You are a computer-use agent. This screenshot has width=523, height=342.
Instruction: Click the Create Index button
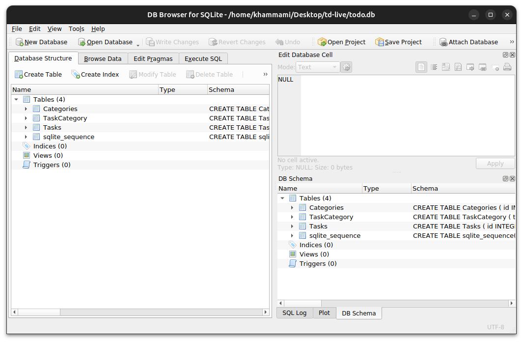pos(95,75)
